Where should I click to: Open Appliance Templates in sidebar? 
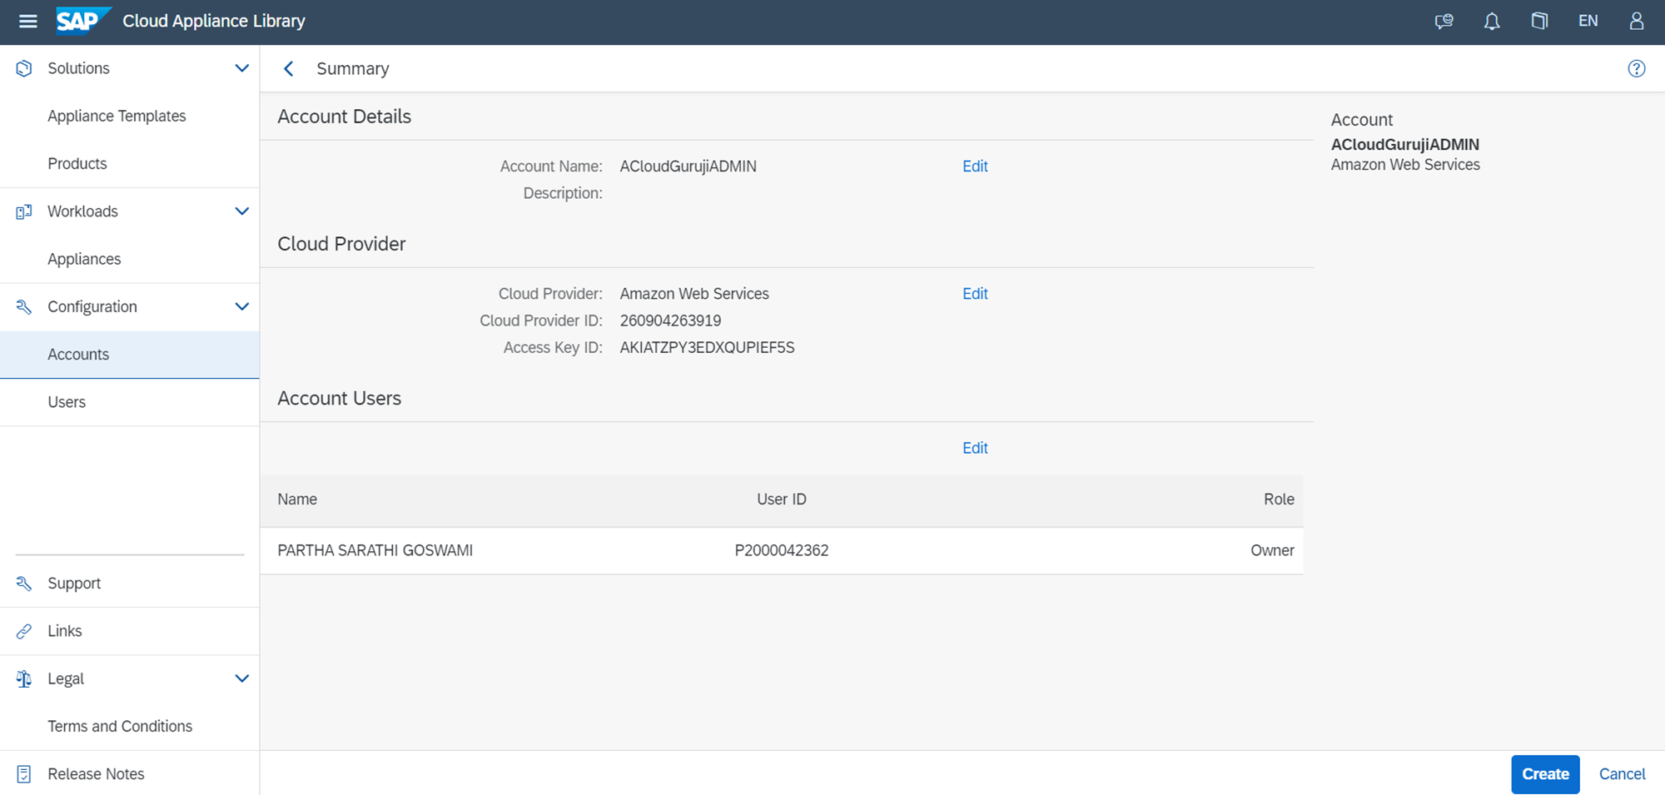pos(117,117)
